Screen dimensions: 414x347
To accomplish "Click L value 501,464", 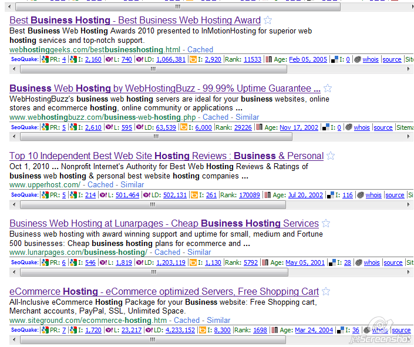I will [x=127, y=196].
